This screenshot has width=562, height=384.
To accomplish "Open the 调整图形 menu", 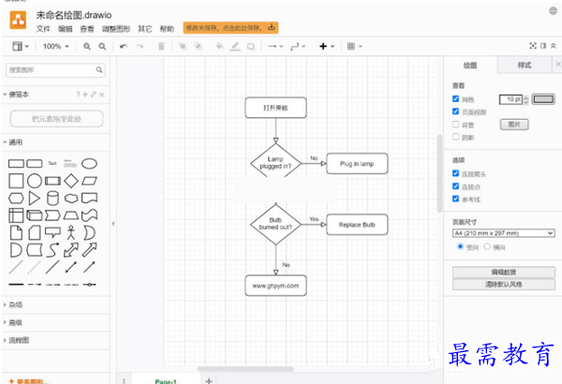I will click(116, 29).
